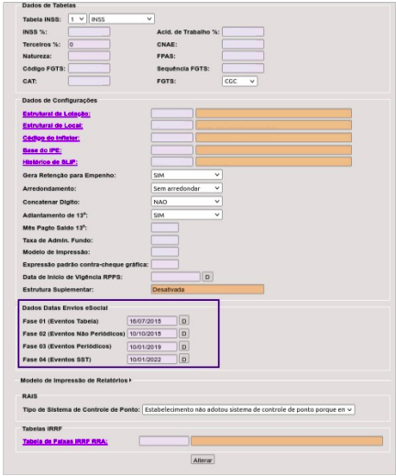Open the Tabela INSS number dropdown

77,19
